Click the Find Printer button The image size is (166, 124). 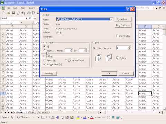[x=123, y=25]
